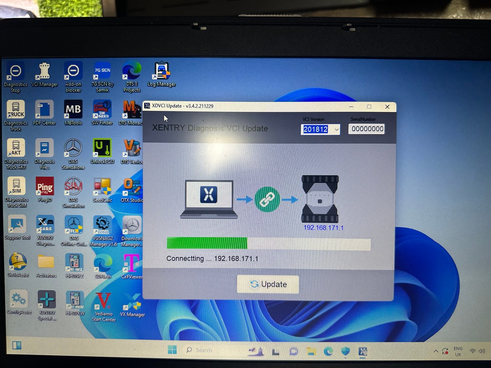491x368 pixels.
Task: Open the CxFViewer shortcut
Action: pos(132,267)
